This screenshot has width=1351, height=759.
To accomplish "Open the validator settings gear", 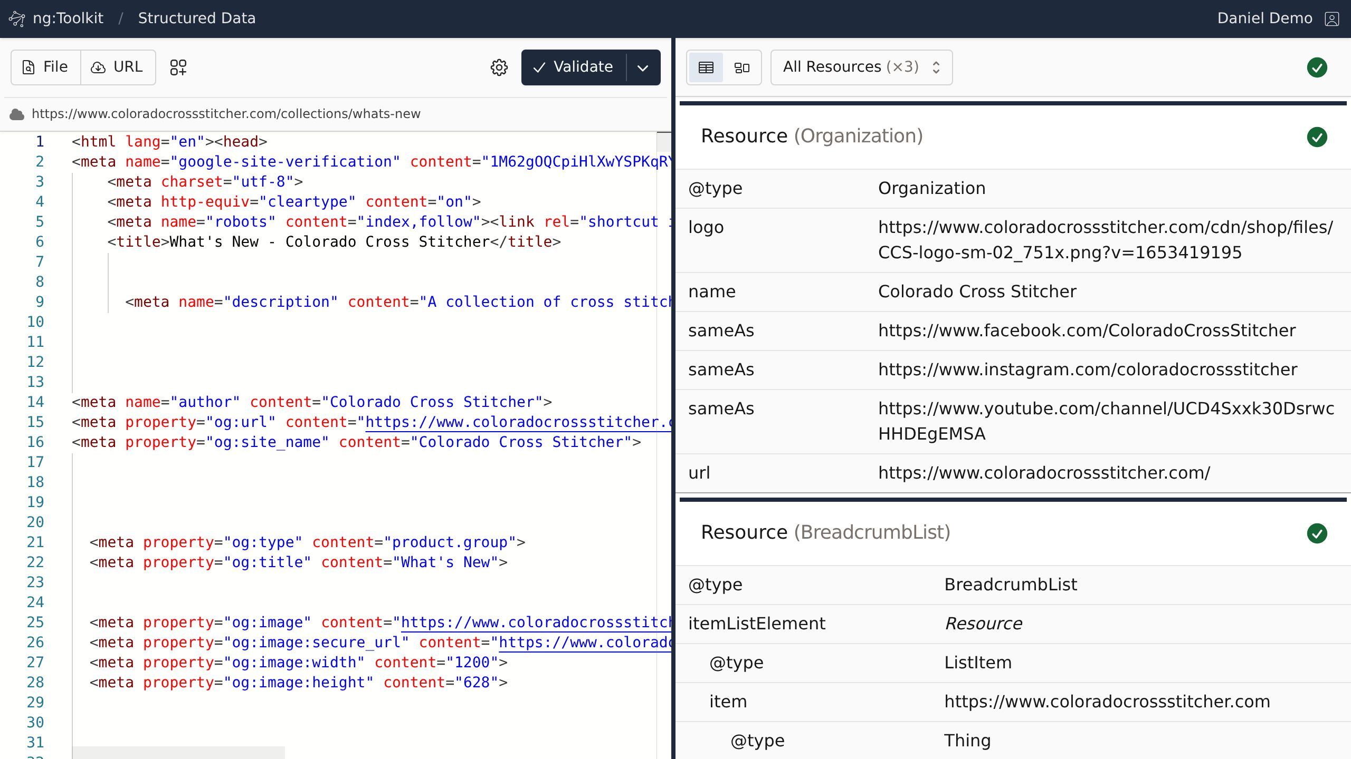I will pyautogui.click(x=499, y=67).
